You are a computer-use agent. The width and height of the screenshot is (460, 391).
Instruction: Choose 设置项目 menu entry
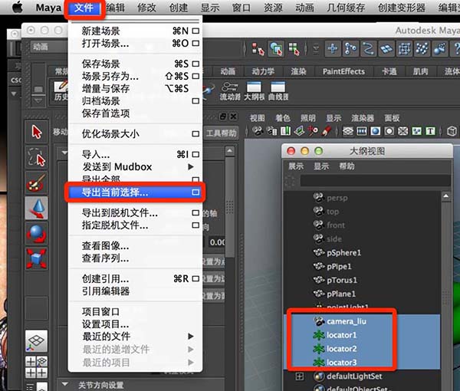point(135,324)
